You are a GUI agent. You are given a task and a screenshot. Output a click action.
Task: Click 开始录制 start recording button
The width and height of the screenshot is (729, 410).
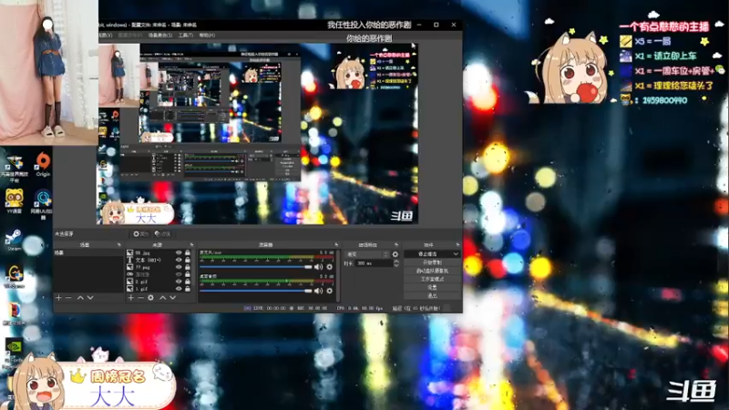tap(432, 262)
